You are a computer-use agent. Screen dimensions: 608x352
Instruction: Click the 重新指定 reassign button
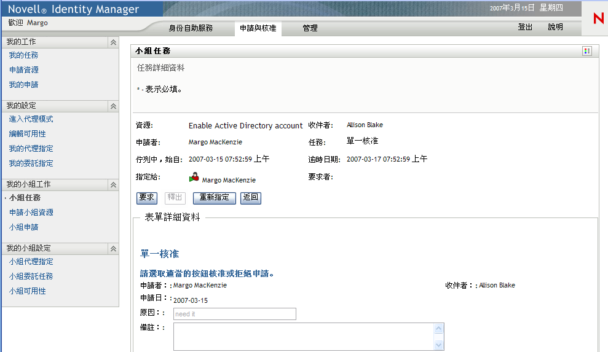click(215, 198)
